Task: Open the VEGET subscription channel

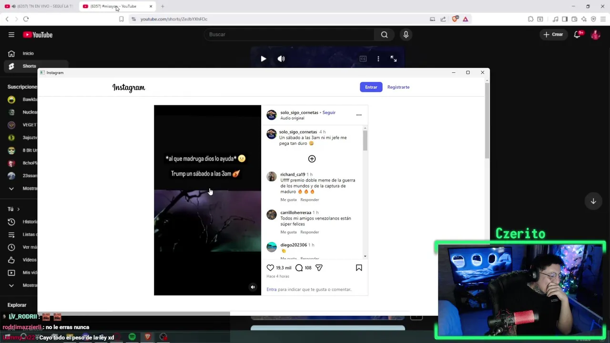Action: [x=21, y=125]
